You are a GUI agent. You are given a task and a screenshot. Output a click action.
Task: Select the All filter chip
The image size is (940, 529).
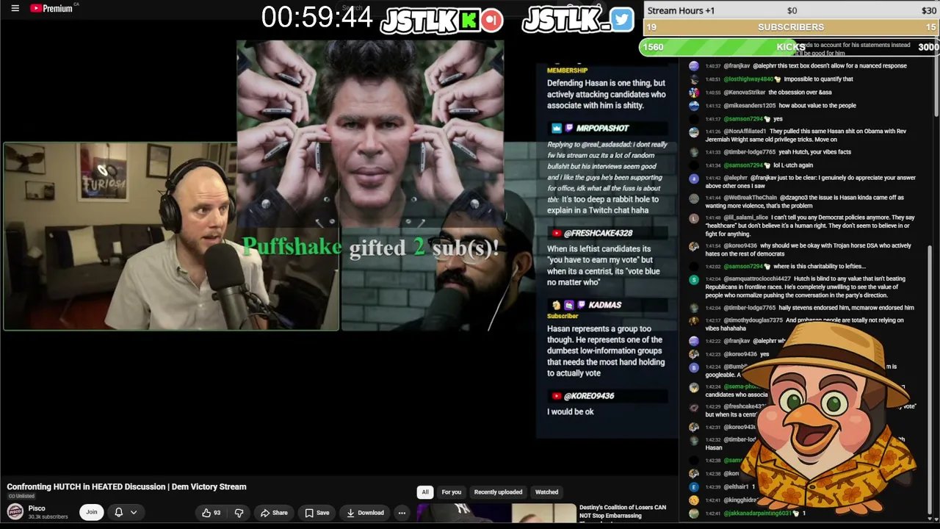click(x=424, y=492)
